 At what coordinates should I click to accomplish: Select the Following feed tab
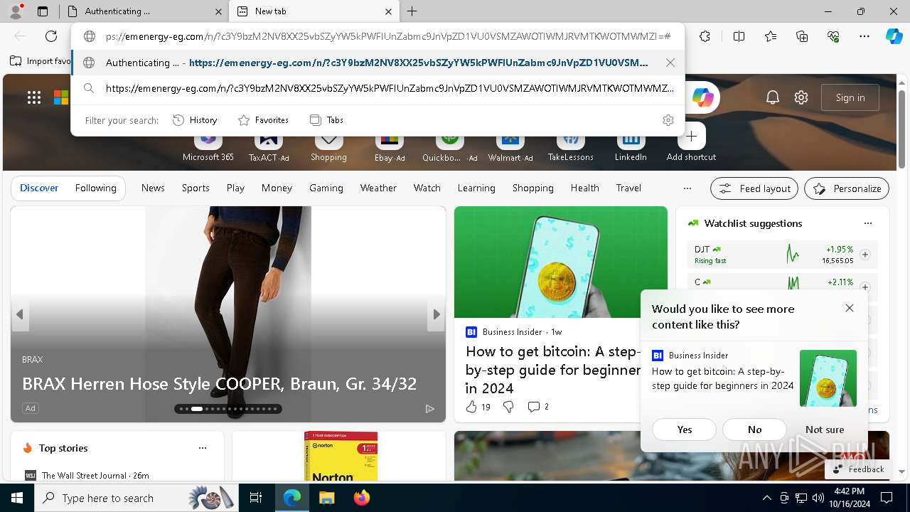[x=96, y=188]
